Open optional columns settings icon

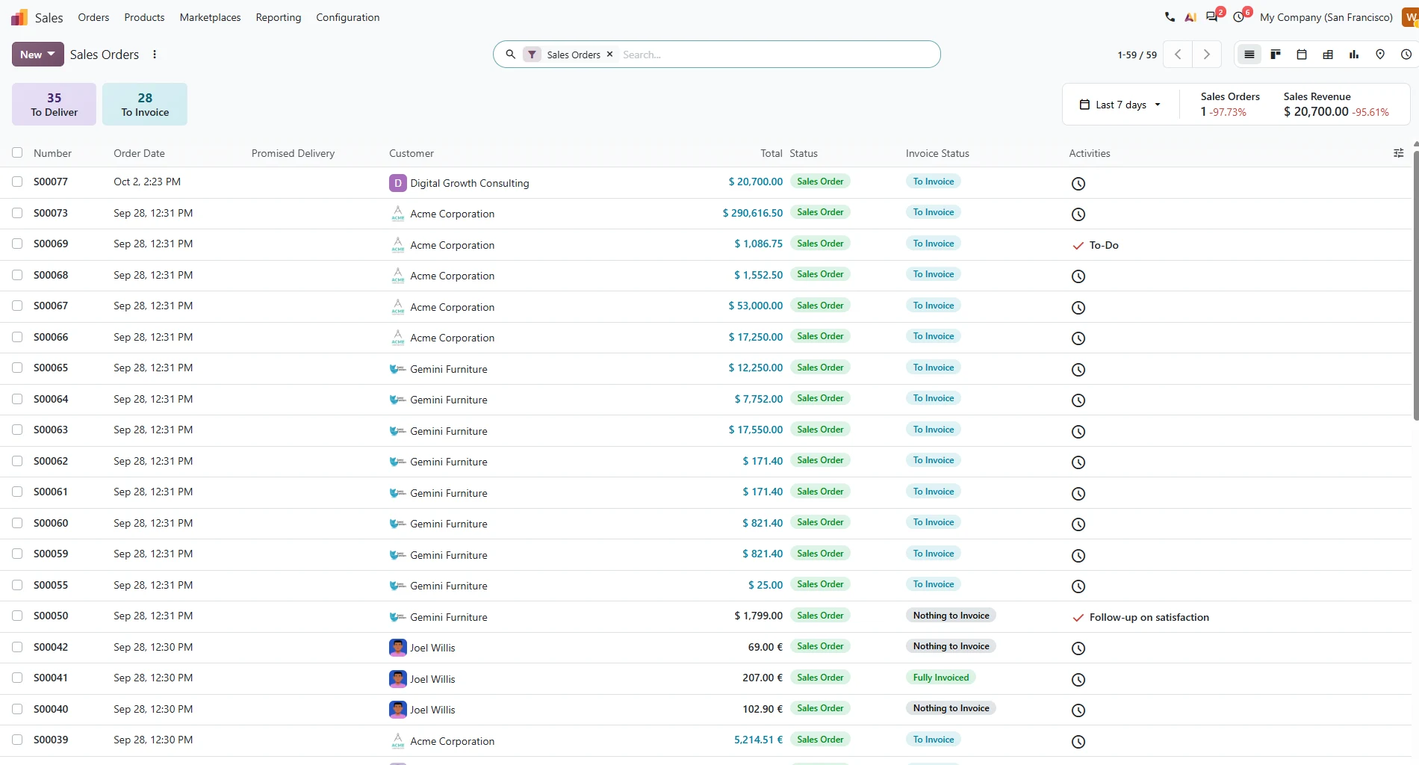coord(1399,153)
